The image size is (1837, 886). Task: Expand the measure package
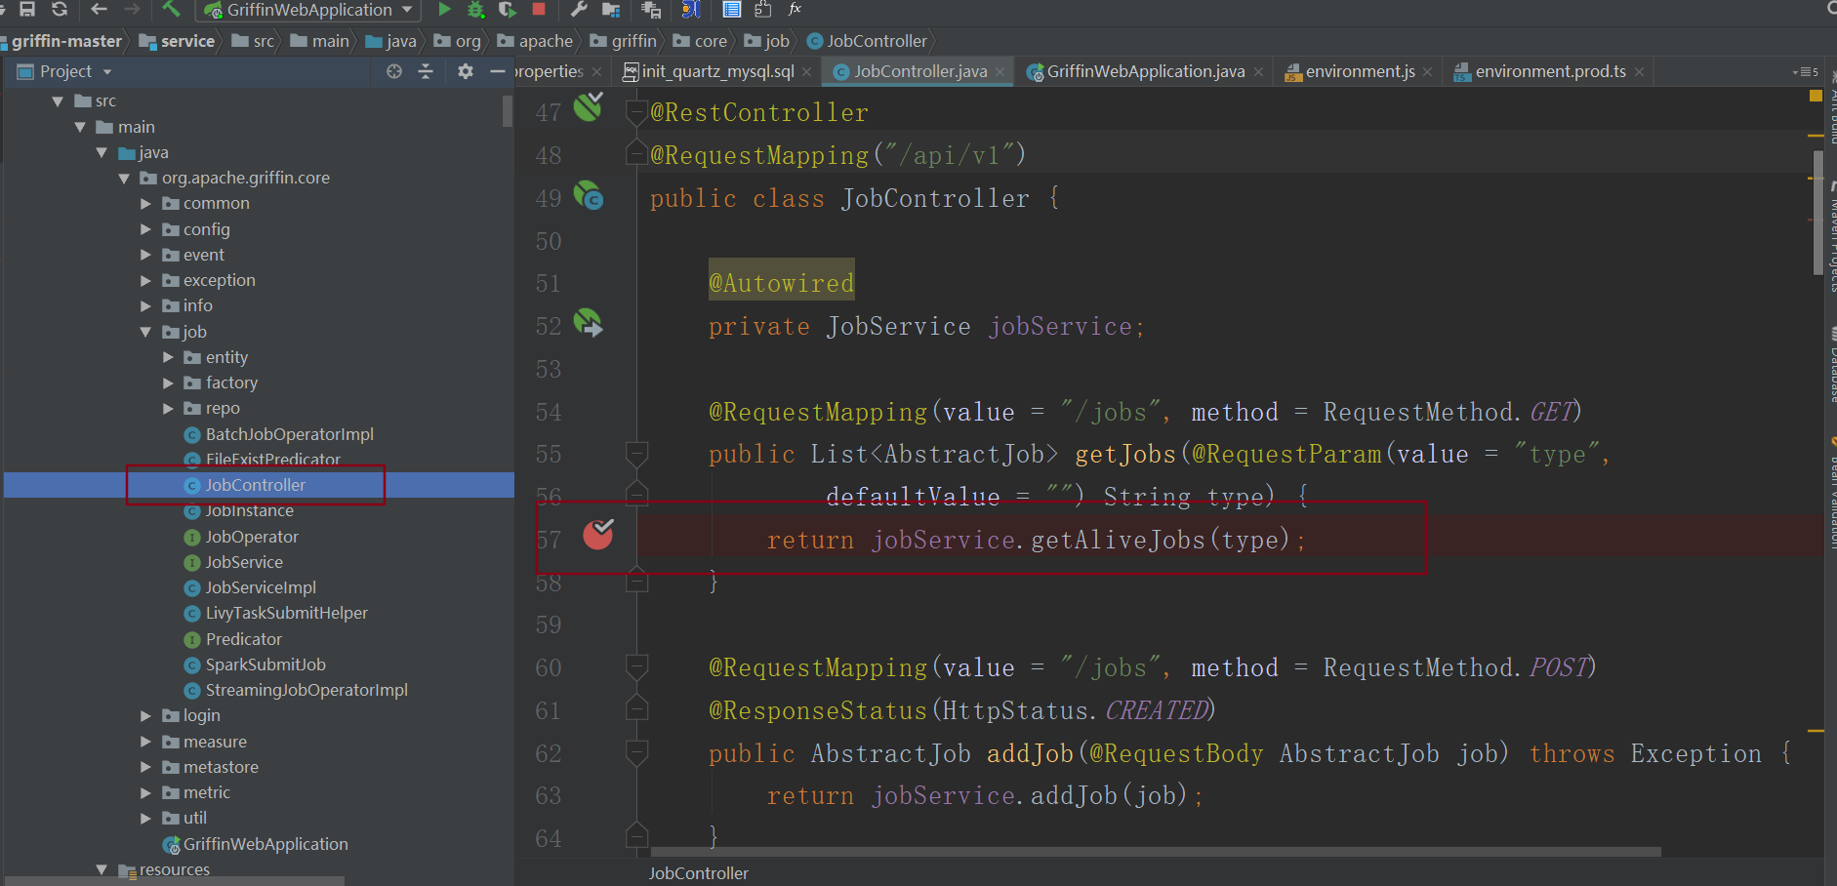pyautogui.click(x=145, y=742)
